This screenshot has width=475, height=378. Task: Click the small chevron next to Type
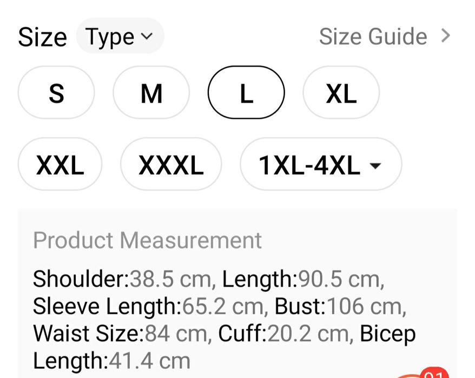[146, 36]
